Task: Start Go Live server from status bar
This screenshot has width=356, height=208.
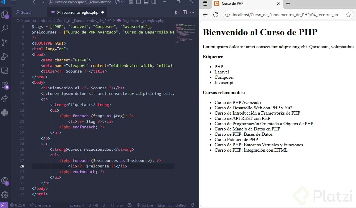Action: tap(145, 205)
